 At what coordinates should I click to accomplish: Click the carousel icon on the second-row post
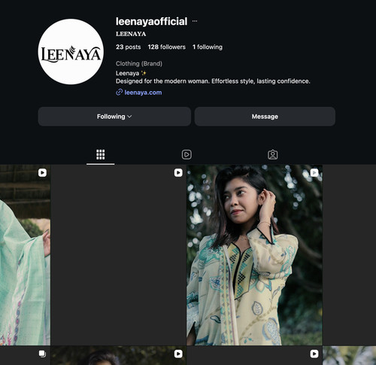[42, 354]
